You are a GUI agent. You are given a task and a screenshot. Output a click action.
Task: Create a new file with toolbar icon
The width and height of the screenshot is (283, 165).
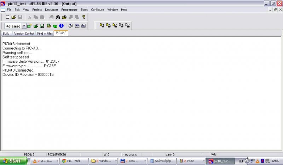click(7, 17)
